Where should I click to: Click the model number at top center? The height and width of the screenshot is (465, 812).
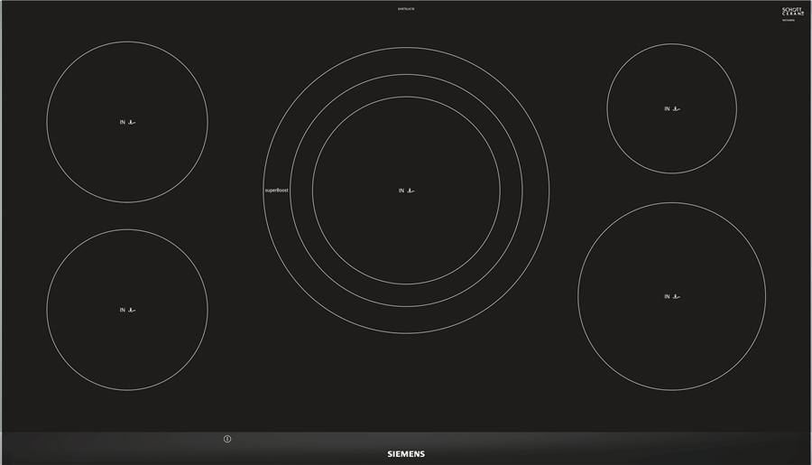pos(406,8)
